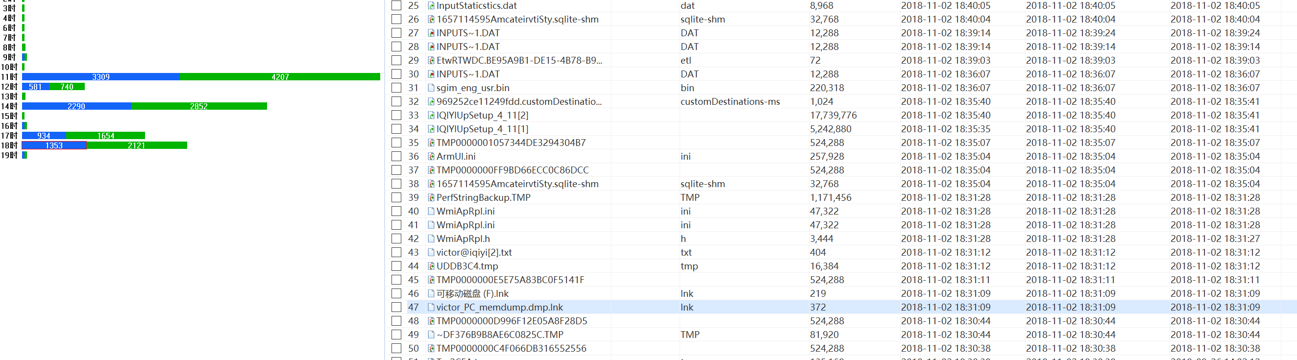Screen dimensions: 1297x360
Task: Enable the checkbox on row 40
Action: click(396, 212)
